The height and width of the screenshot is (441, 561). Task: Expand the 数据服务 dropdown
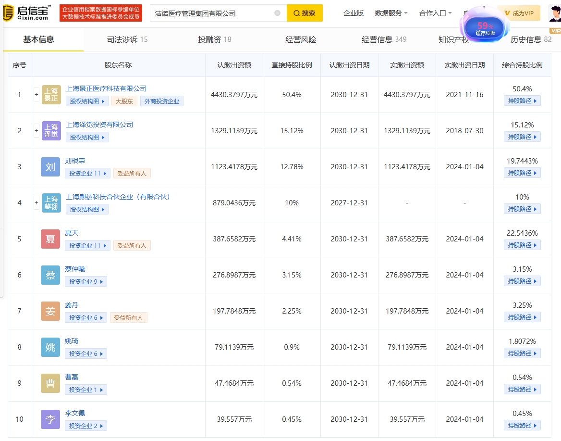(391, 13)
